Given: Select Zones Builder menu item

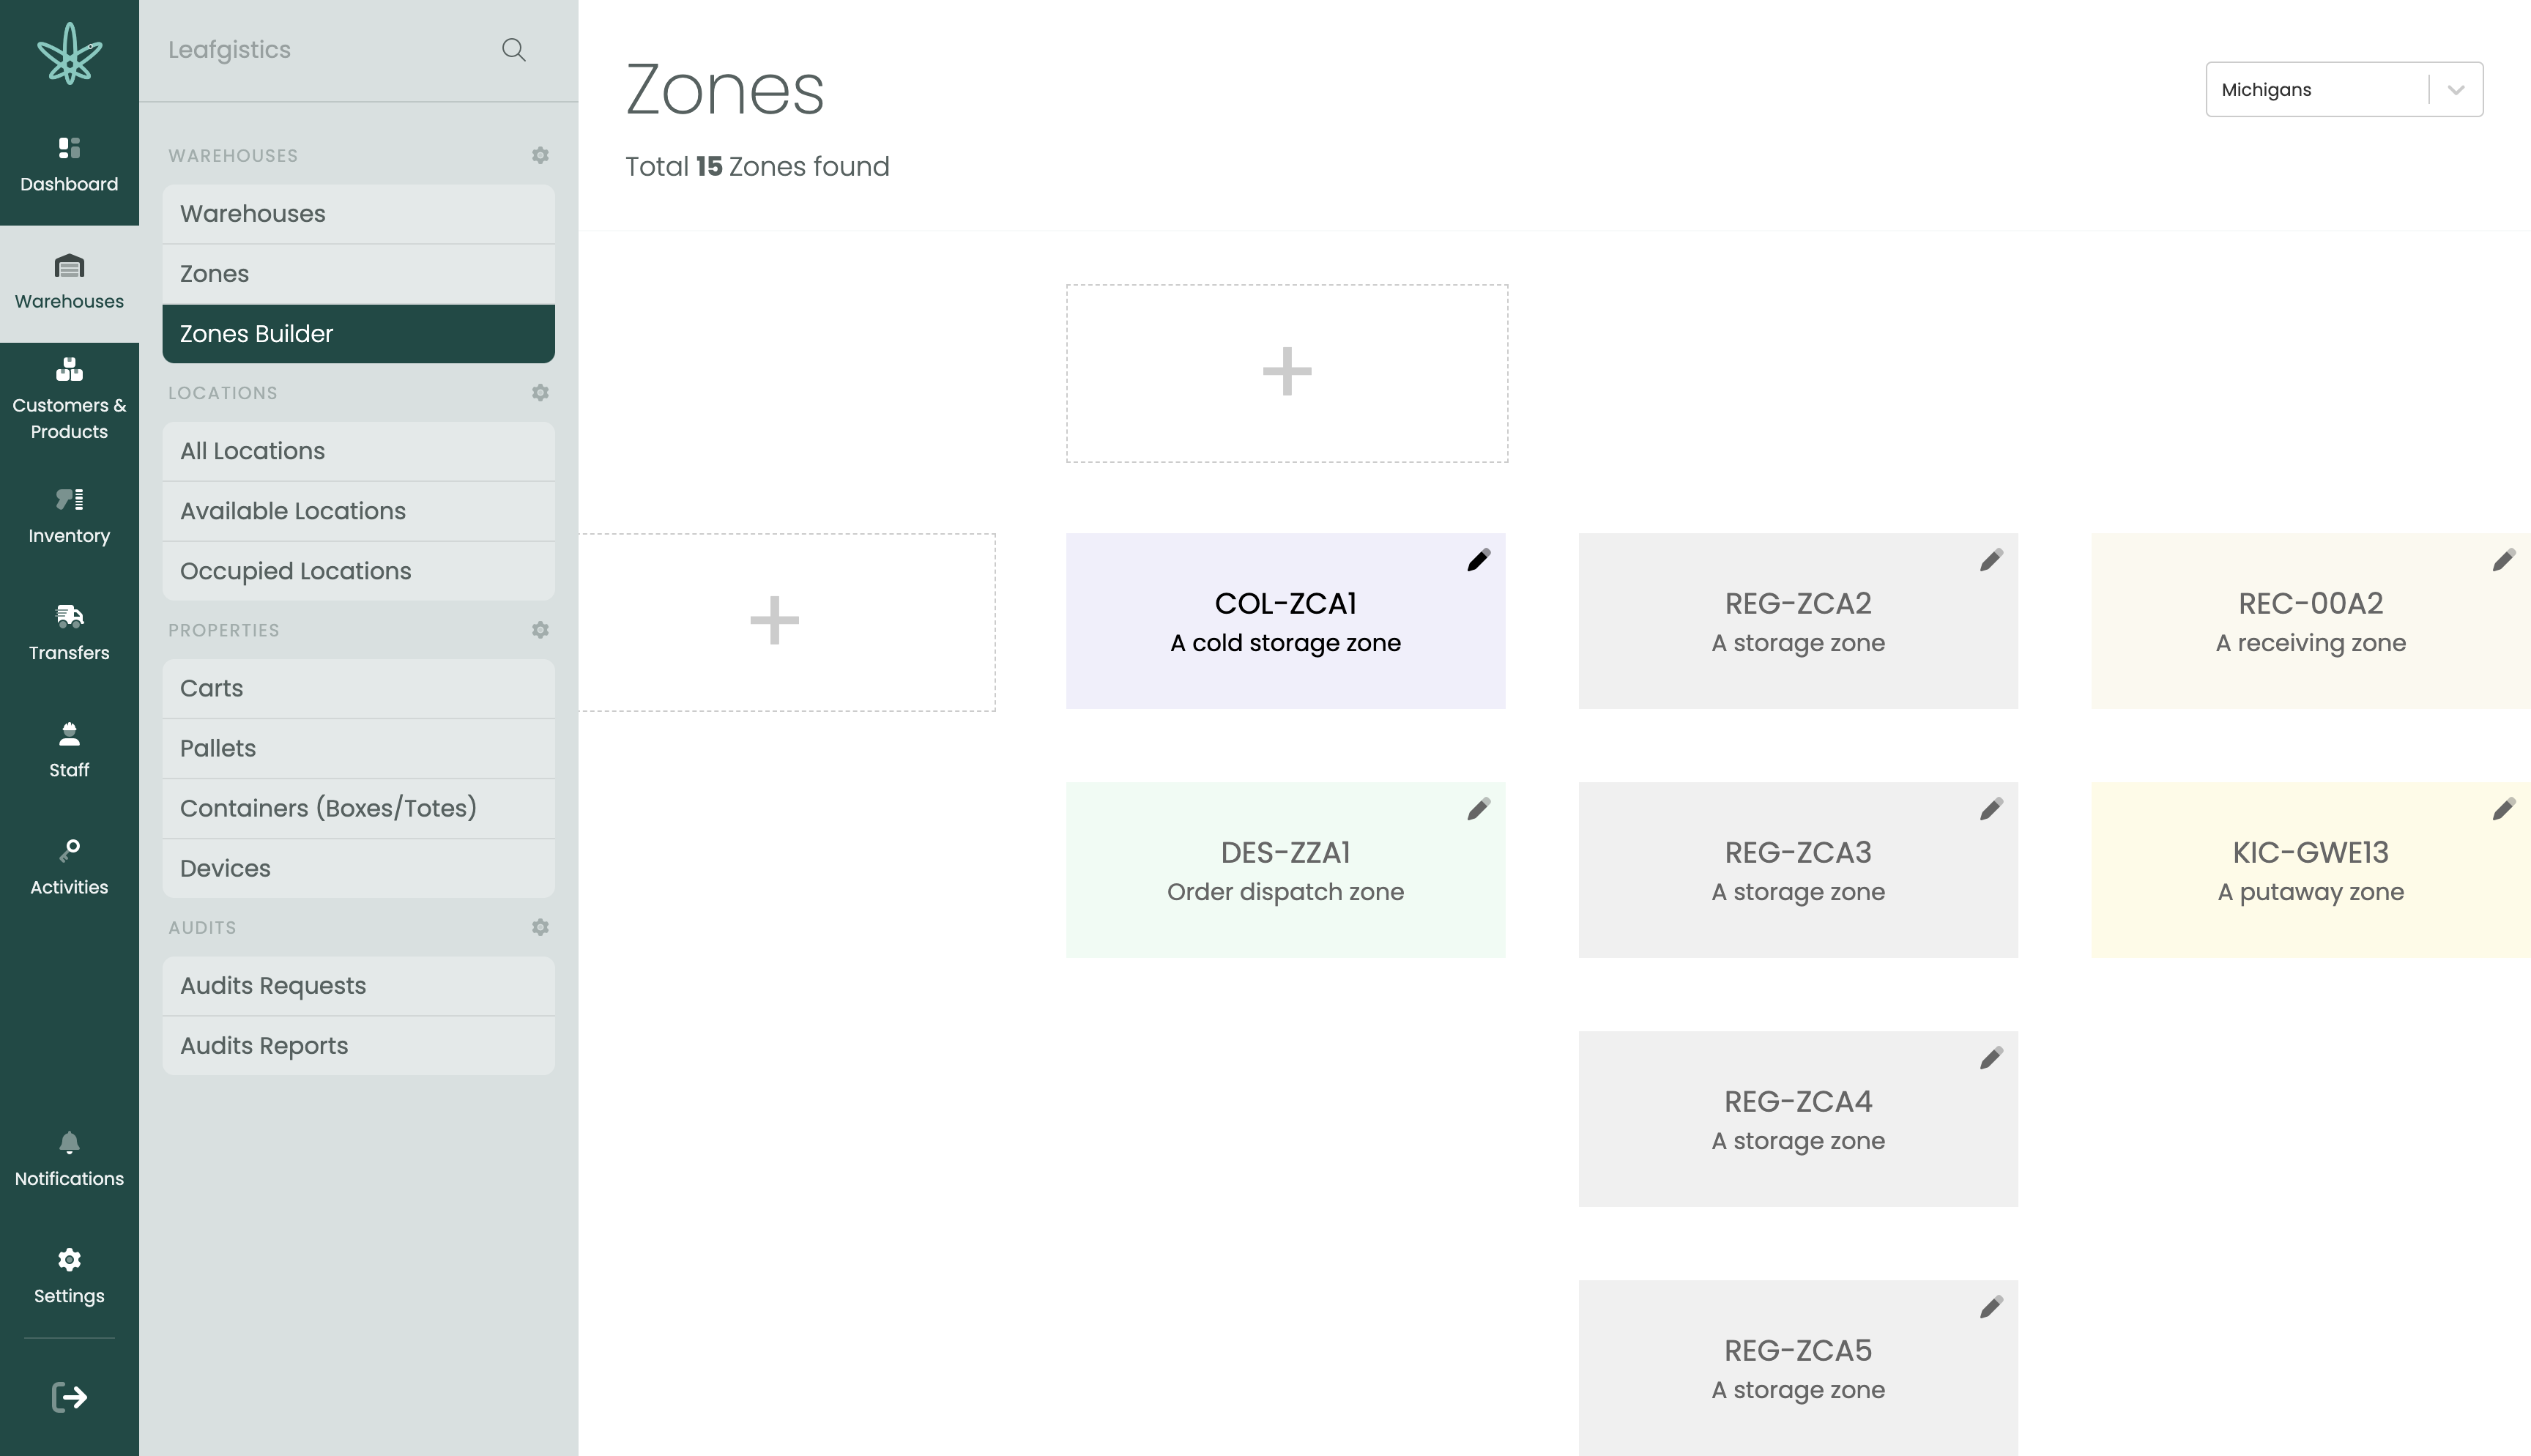Looking at the screenshot, I should (359, 334).
